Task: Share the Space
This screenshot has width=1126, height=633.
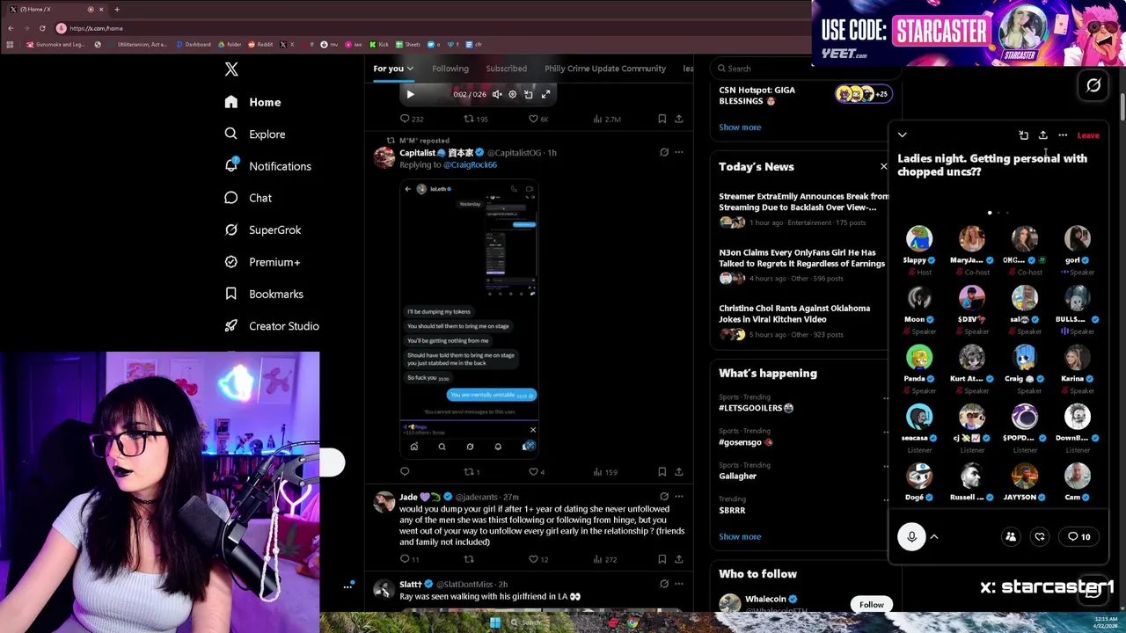Action: click(x=1043, y=135)
